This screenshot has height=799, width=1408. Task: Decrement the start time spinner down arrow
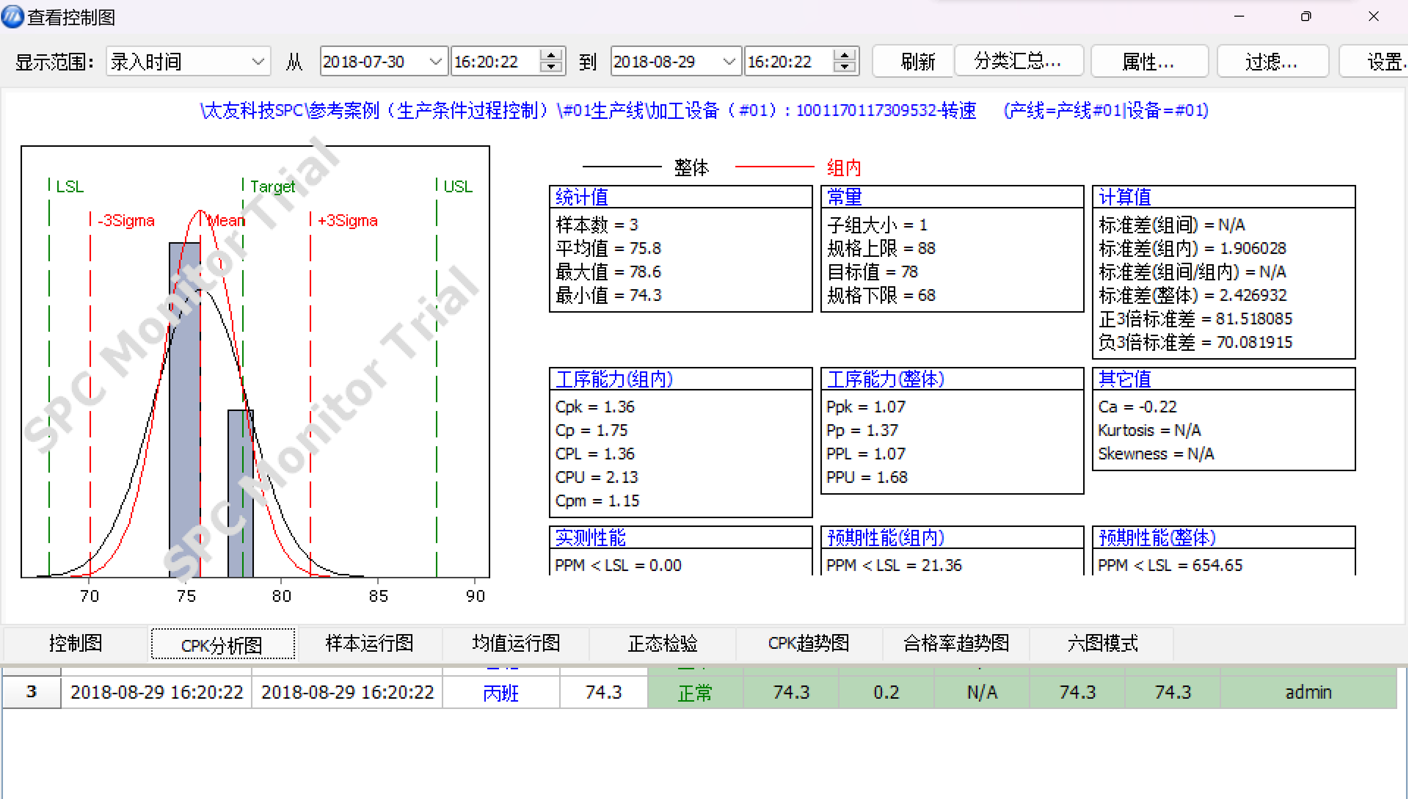click(550, 67)
